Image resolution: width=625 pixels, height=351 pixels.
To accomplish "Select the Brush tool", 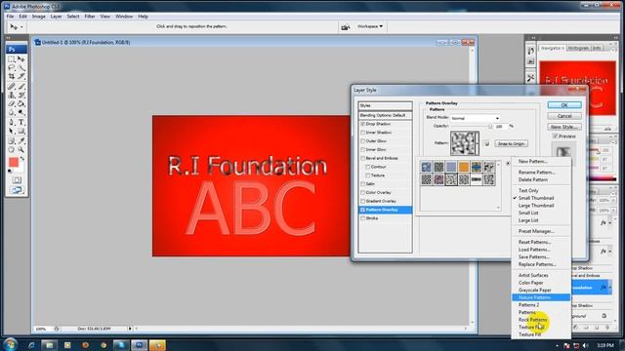I will point(21,87).
